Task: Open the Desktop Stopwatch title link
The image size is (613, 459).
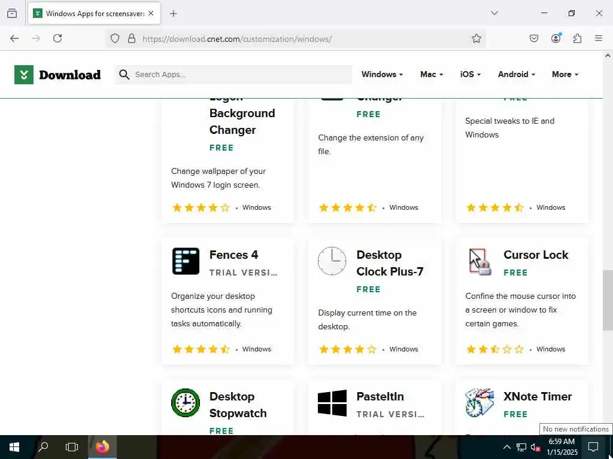Action: (238, 405)
